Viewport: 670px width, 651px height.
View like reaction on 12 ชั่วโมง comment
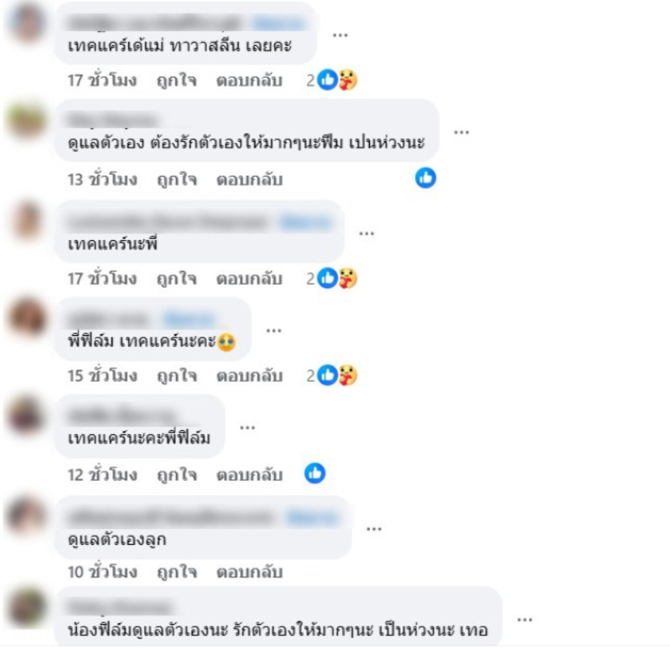315,474
